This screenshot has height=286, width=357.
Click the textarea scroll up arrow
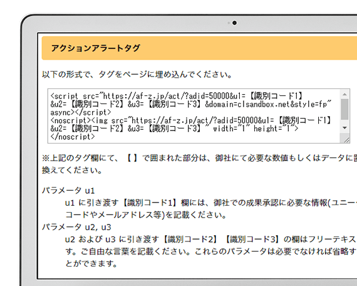(344, 94)
